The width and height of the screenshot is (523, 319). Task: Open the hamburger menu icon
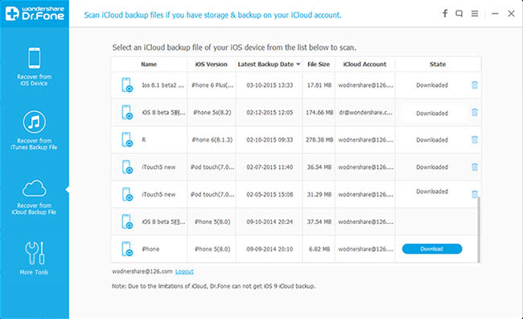coord(475,14)
